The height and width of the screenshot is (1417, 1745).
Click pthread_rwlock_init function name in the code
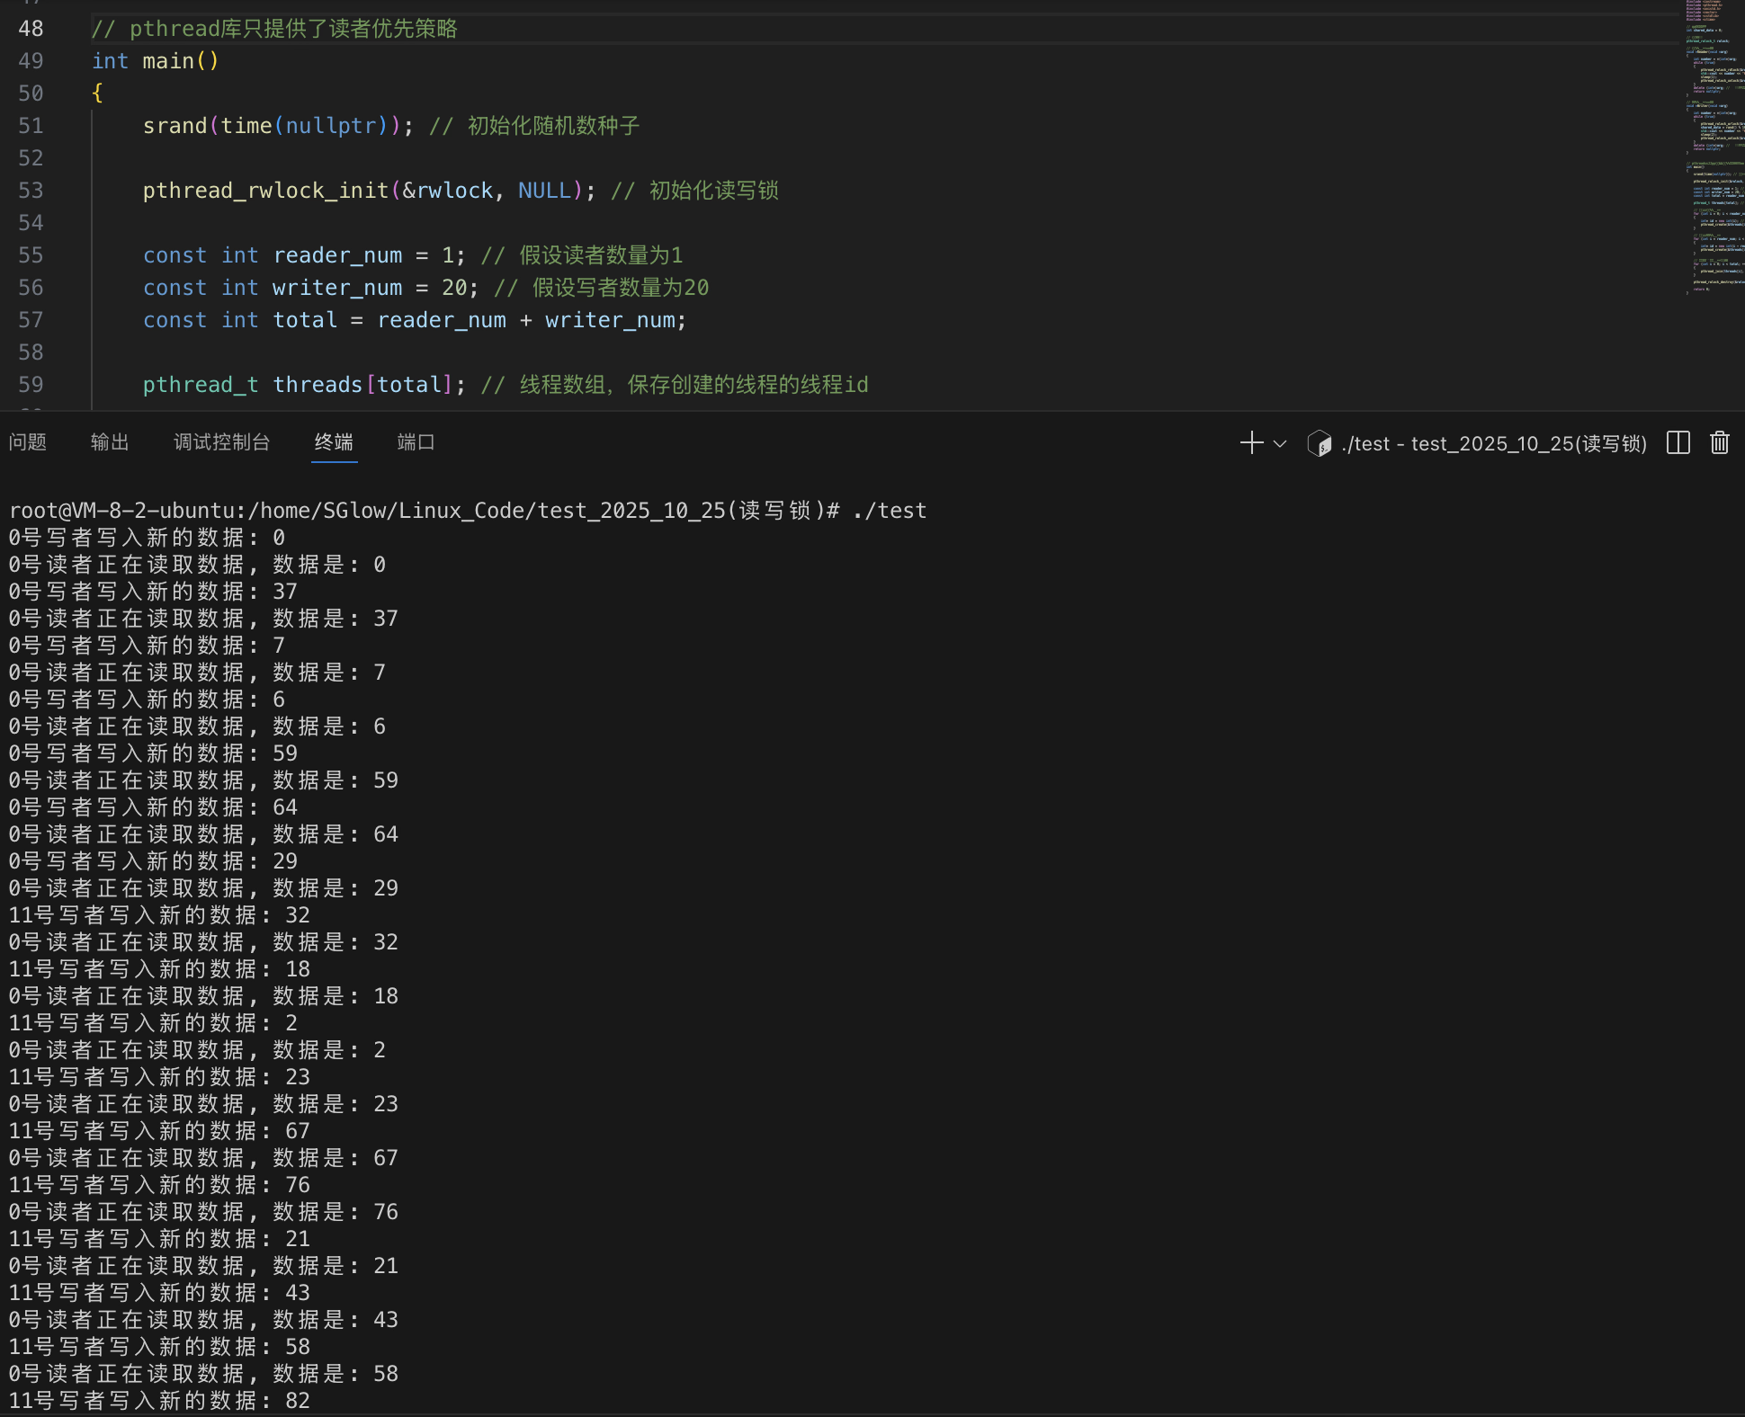coord(265,191)
